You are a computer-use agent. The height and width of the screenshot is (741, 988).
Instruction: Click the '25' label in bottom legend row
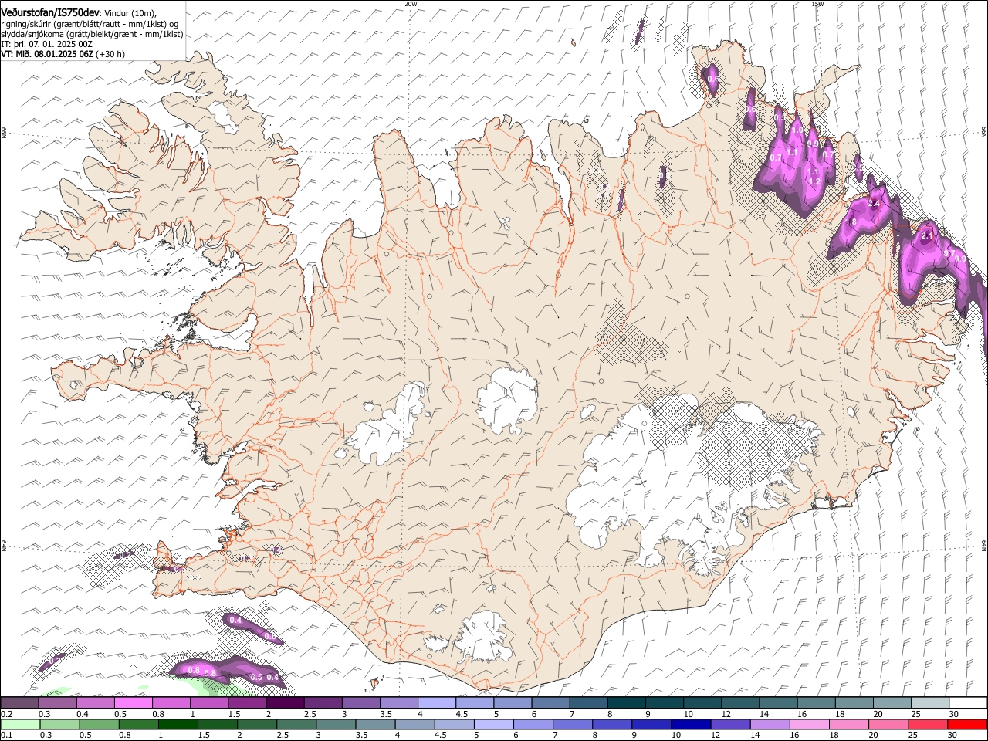coord(913,736)
